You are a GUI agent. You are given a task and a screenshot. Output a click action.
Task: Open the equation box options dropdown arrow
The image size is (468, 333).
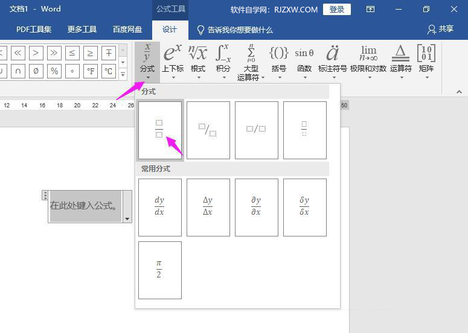tap(127, 219)
